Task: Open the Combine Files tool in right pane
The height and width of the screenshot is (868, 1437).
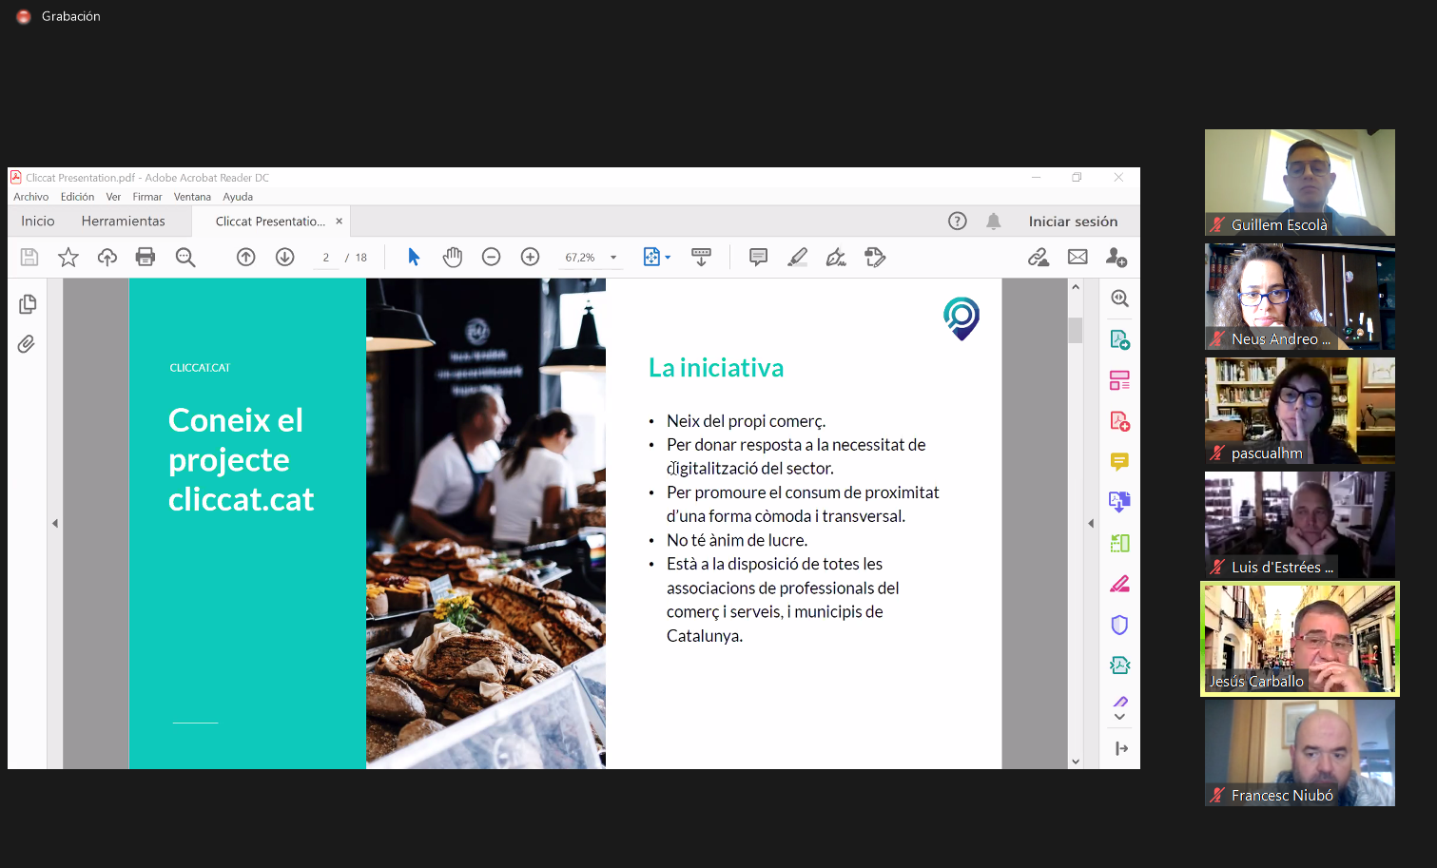Action: pyautogui.click(x=1120, y=502)
